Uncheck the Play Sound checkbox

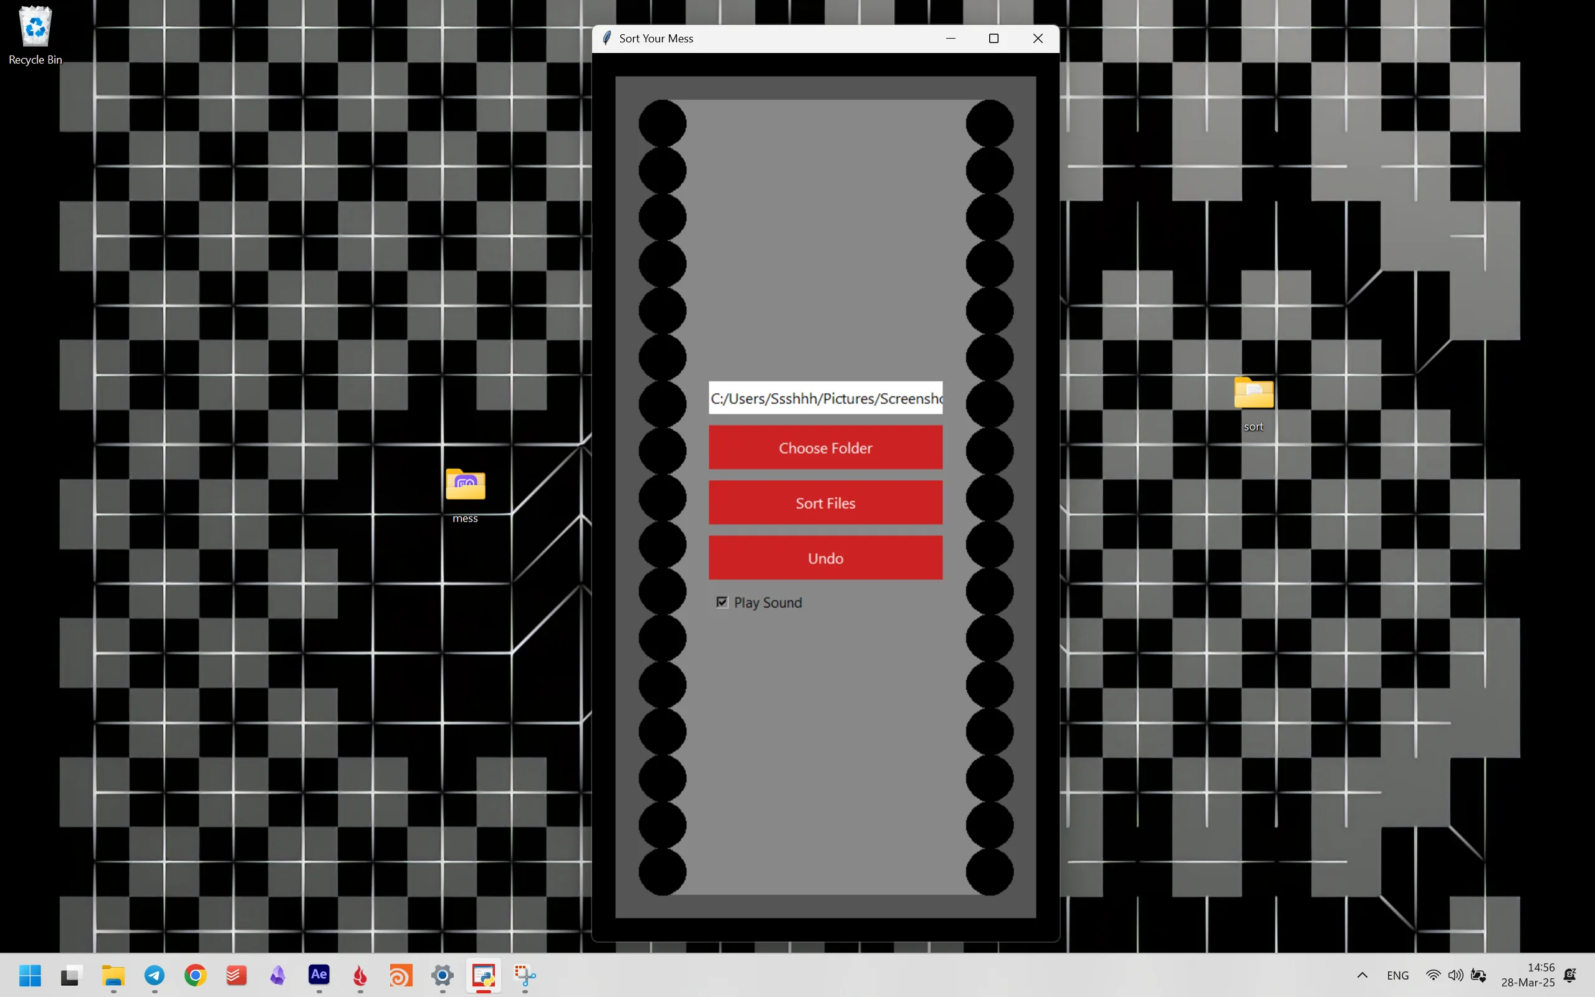(722, 602)
